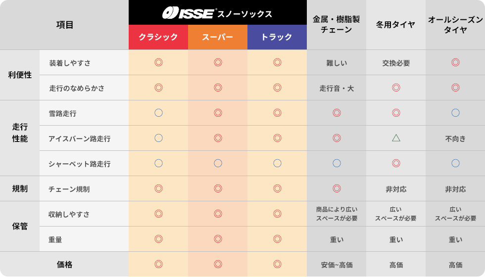Select the orange スーパー column header
485x277 pixels.
coord(218,37)
